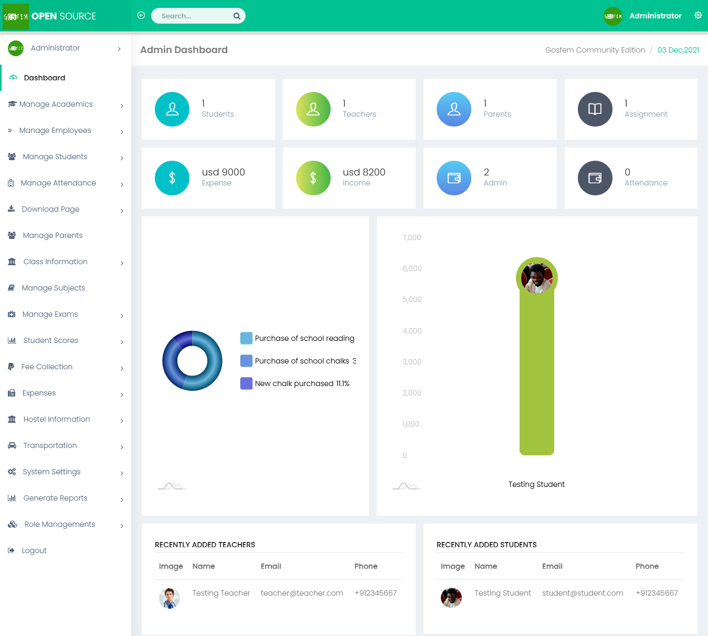Select the Download Page icon in sidebar
708x636 pixels.
(12, 208)
